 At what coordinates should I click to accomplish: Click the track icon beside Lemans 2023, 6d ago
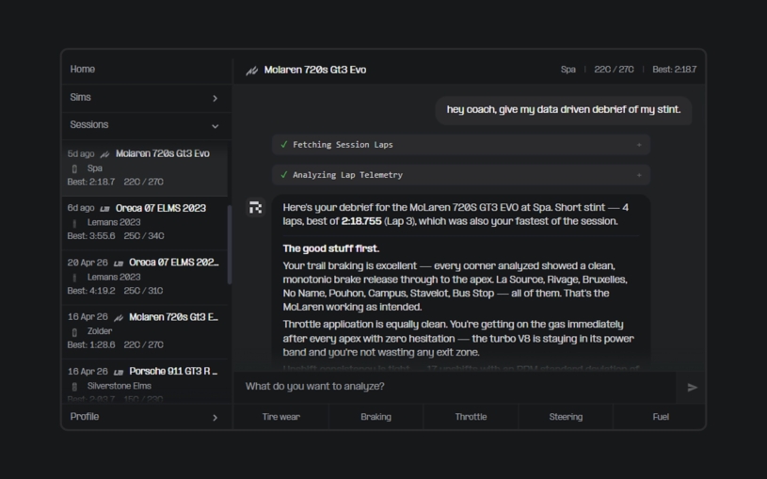[x=75, y=224]
